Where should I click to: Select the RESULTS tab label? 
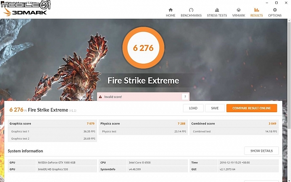(257, 15)
